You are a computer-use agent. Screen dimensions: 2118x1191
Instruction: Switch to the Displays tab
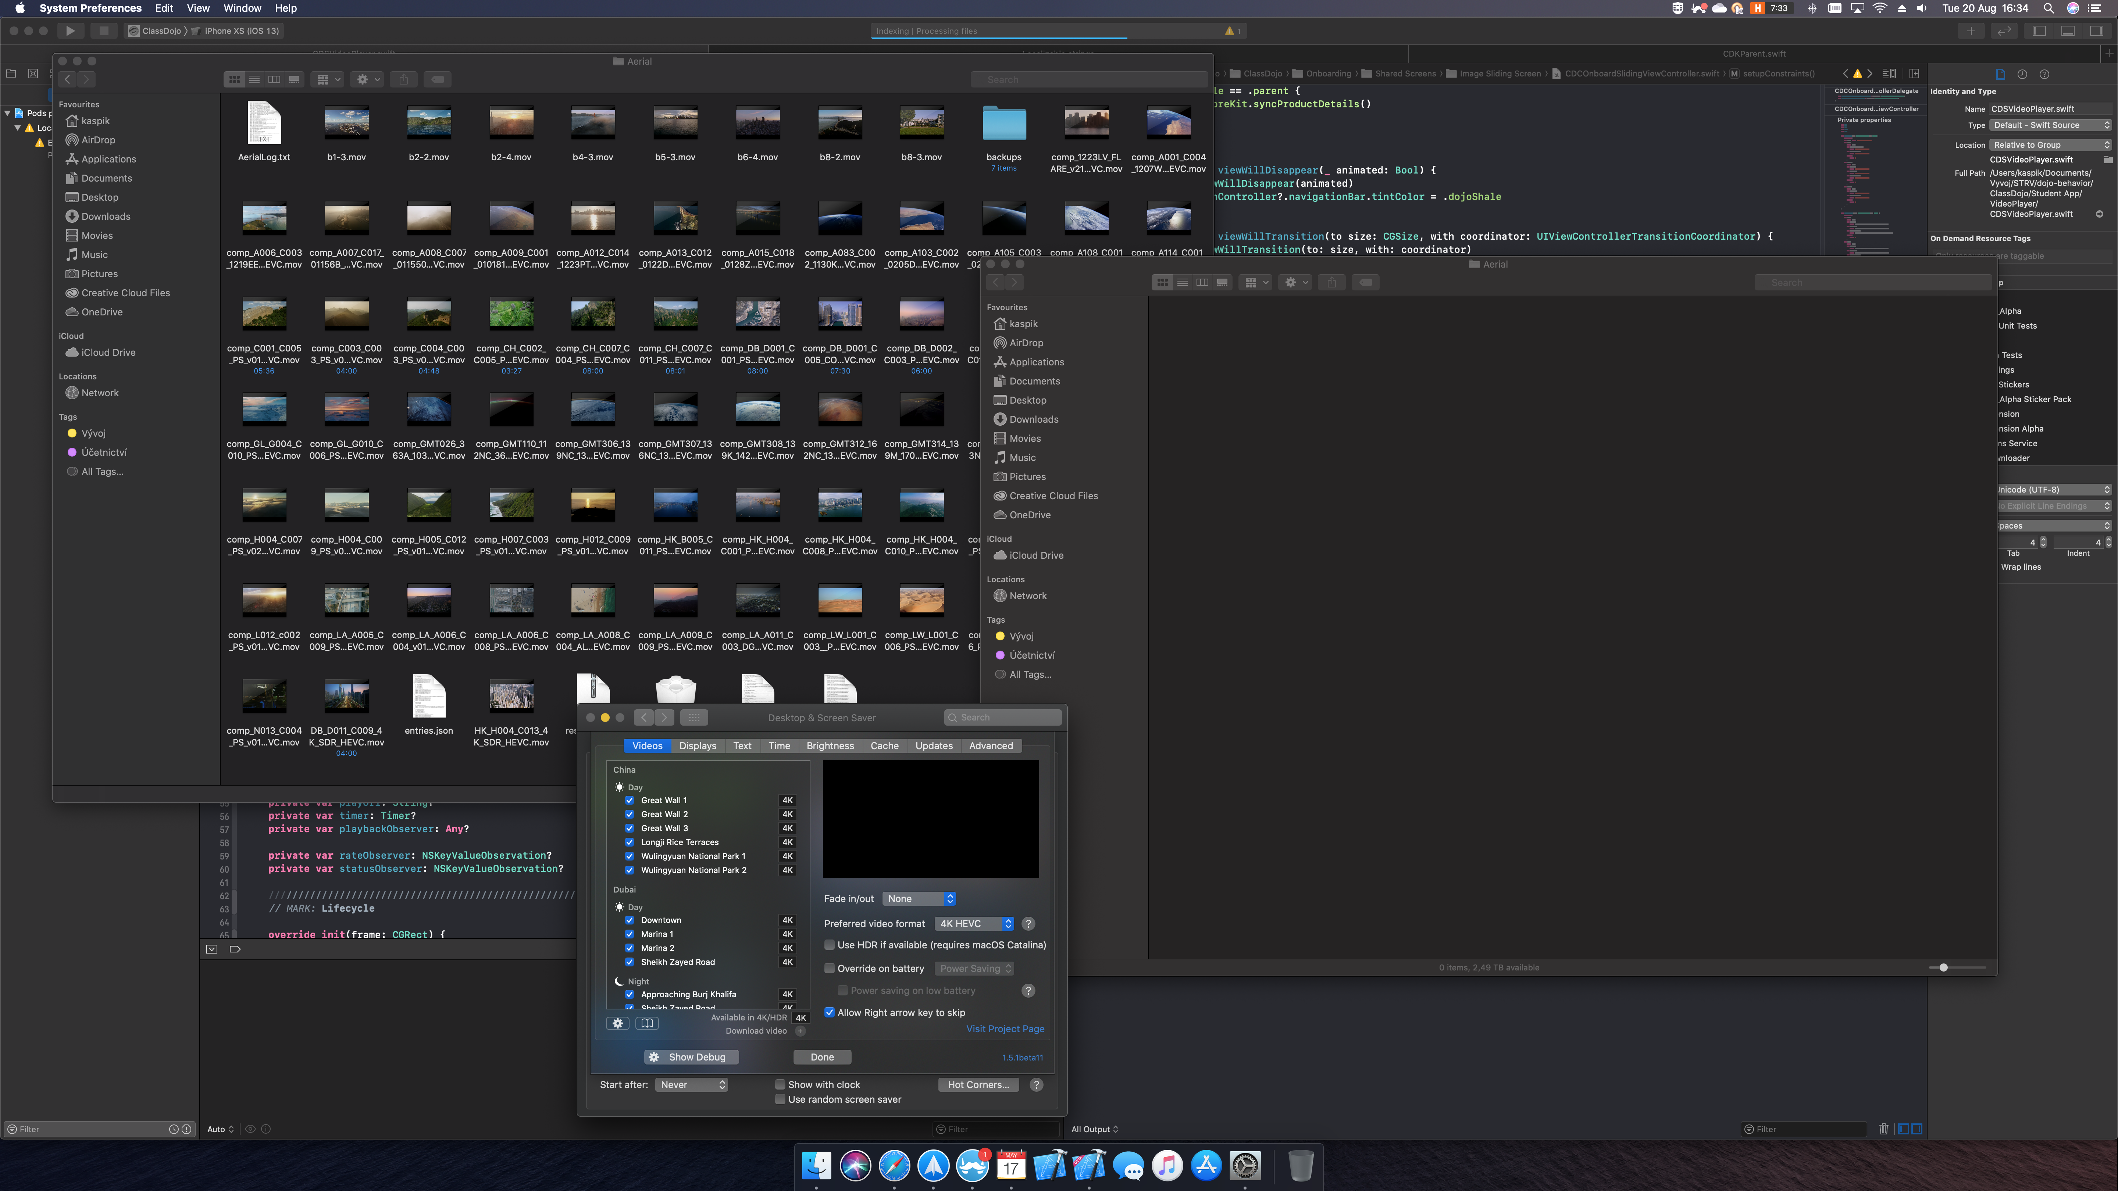697,746
